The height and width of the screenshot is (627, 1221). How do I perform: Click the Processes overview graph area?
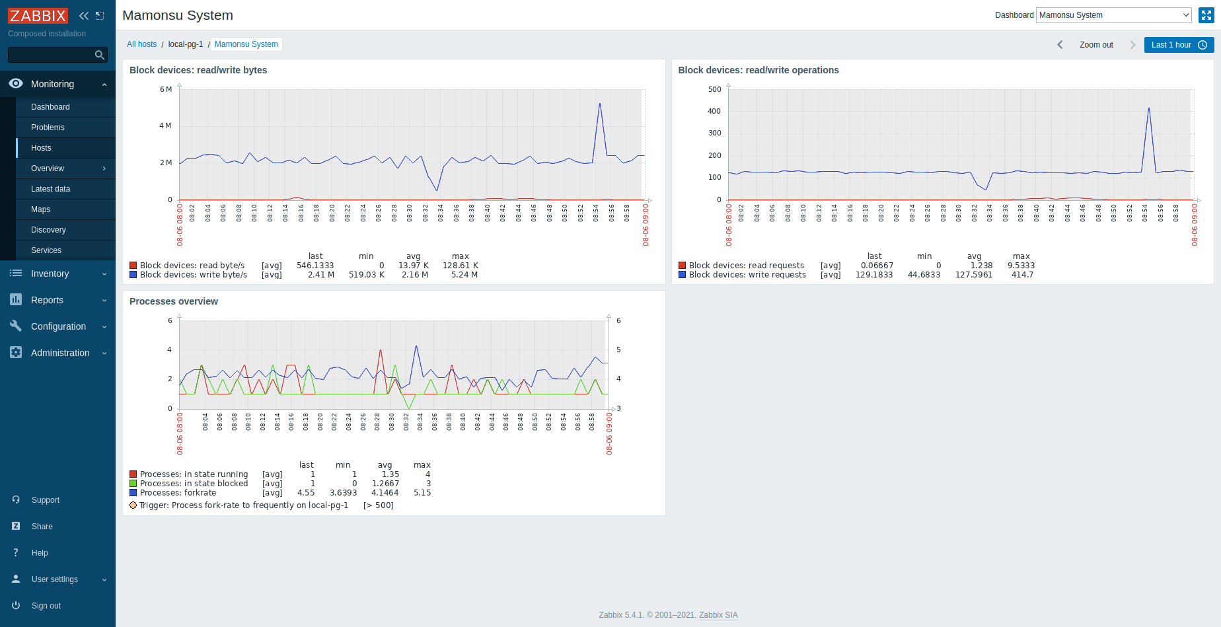393,365
